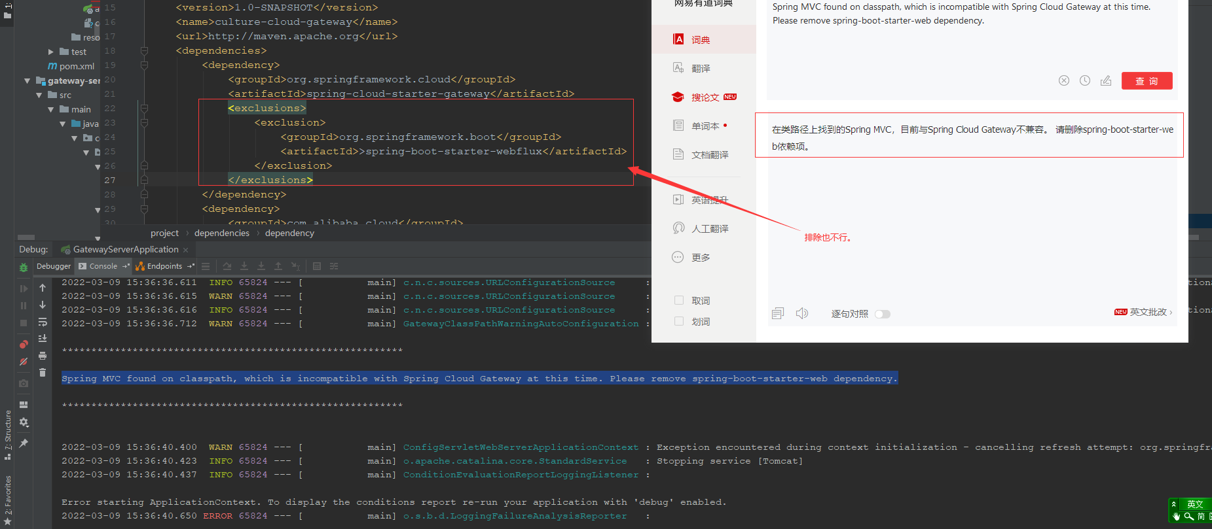Open 搜论文 paper search in Youdao sidebar

[x=704, y=97]
